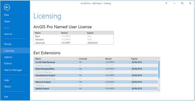The height and width of the screenshot is (101, 195).
Task: Click the help question mark icon
Action: tap(166, 3)
